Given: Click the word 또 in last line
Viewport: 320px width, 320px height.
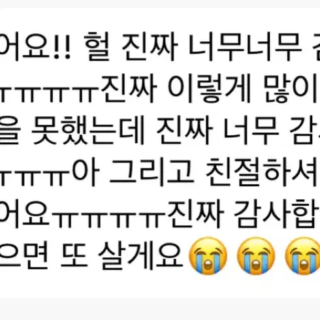Looking at the screenshot, I should [74, 256].
